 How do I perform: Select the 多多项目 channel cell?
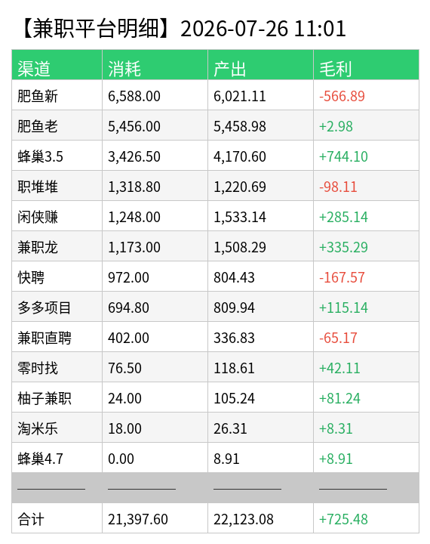pos(57,307)
